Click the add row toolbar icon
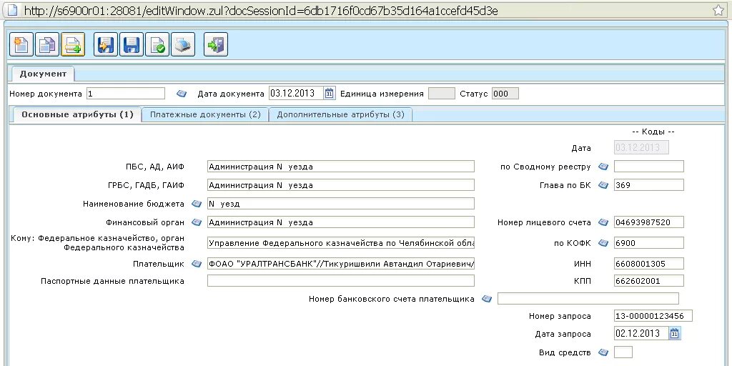 73,45
